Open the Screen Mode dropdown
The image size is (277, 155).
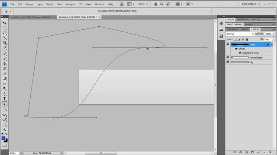pos(189,4)
